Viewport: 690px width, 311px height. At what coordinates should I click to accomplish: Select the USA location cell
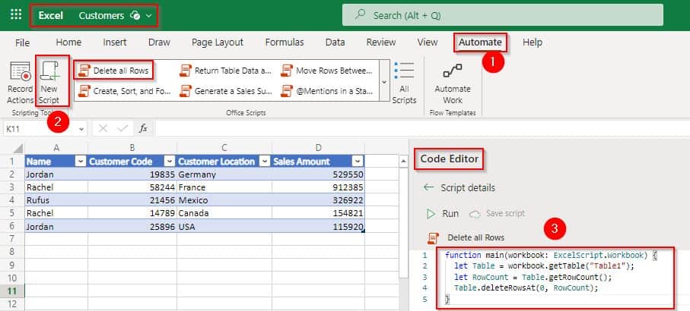(x=224, y=227)
